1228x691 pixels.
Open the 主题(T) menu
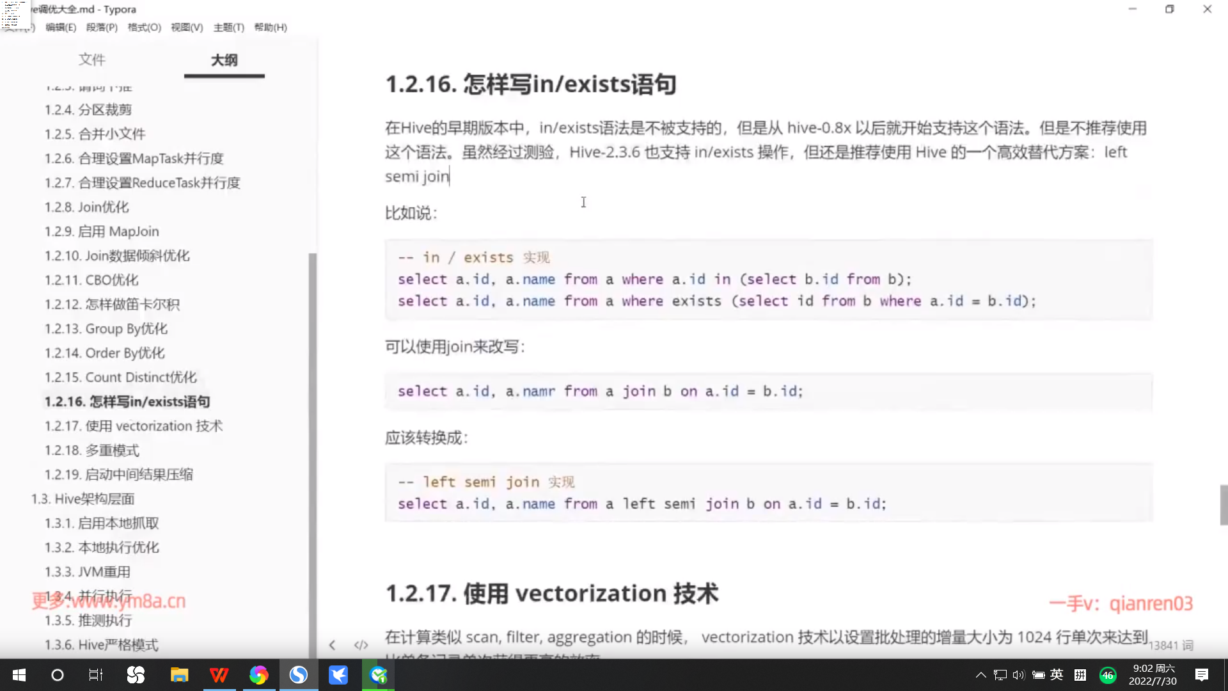(228, 28)
